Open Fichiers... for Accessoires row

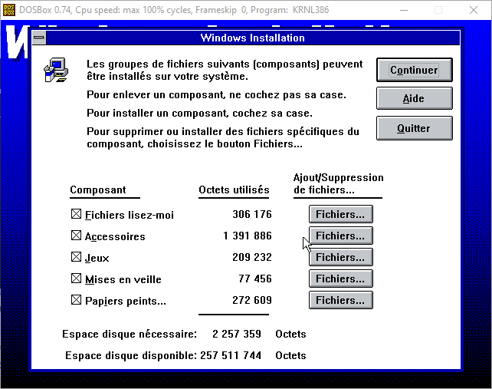[x=341, y=236]
